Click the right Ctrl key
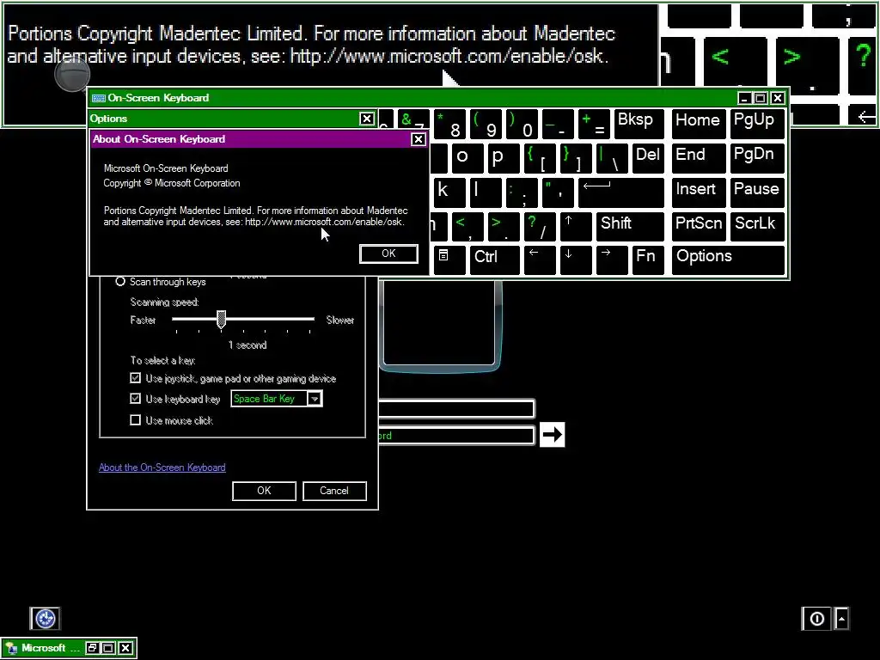 [x=494, y=260]
